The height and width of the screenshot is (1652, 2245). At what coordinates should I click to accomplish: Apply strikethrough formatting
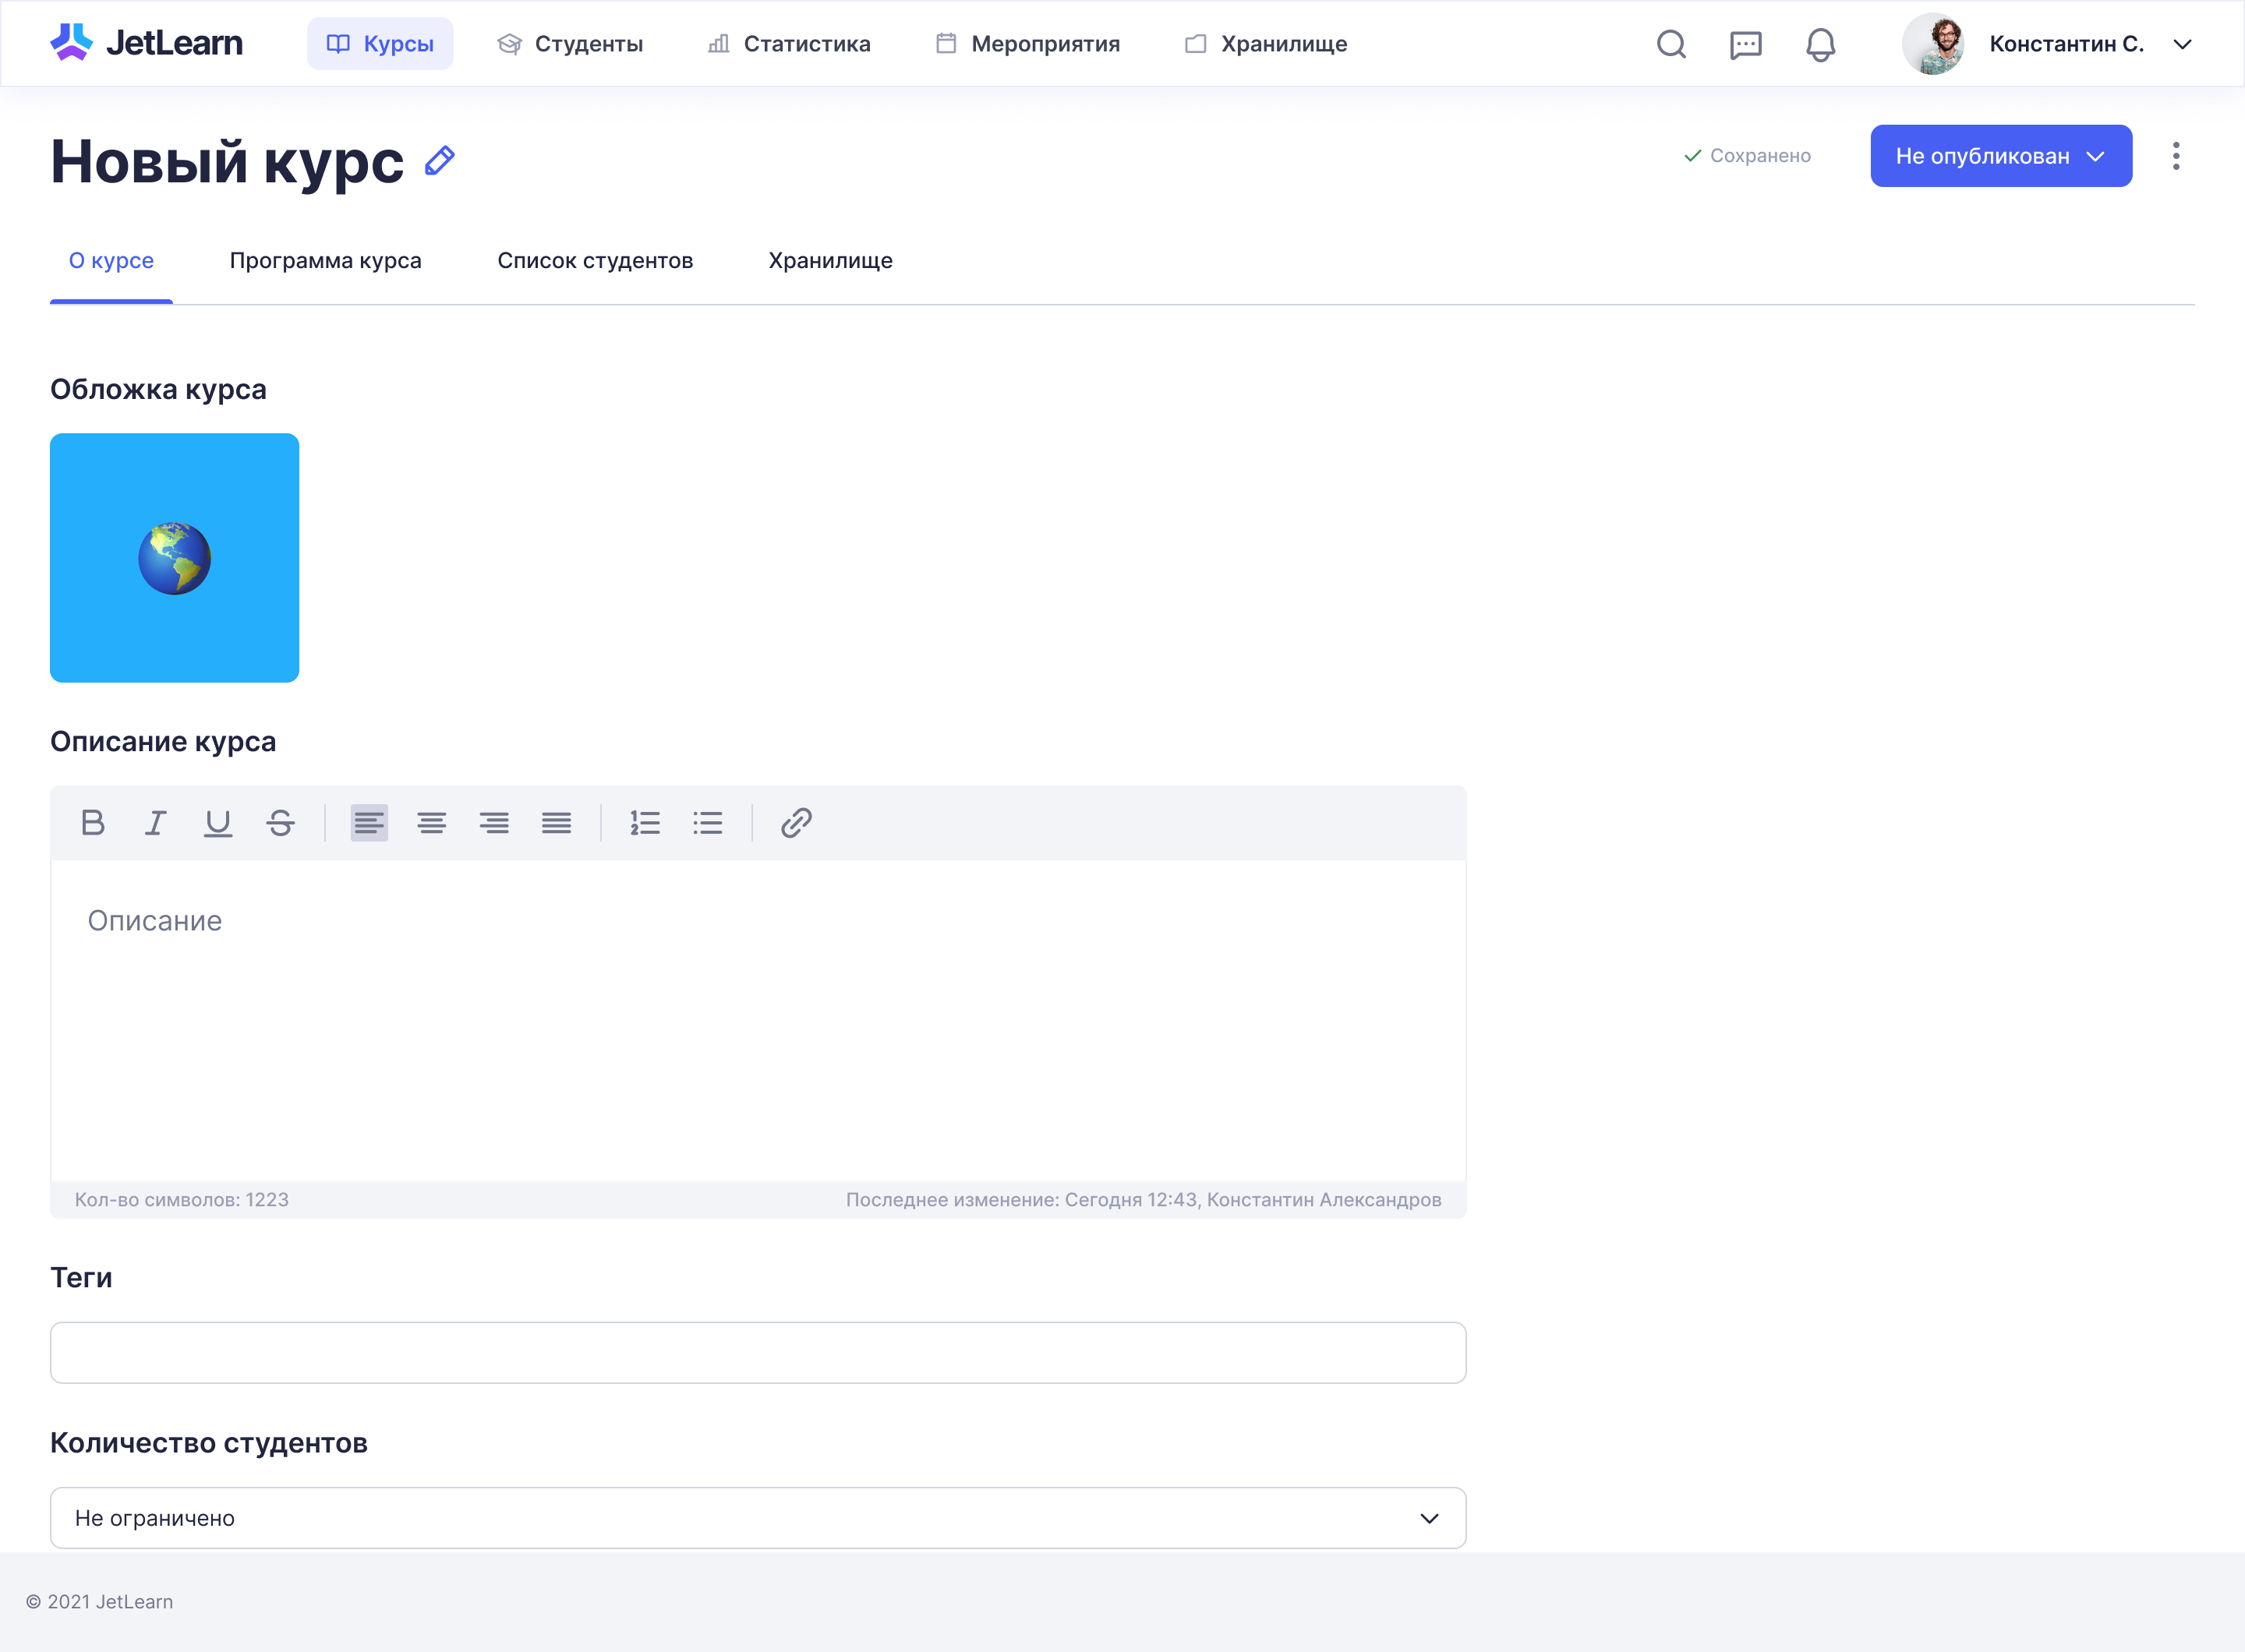click(x=280, y=823)
